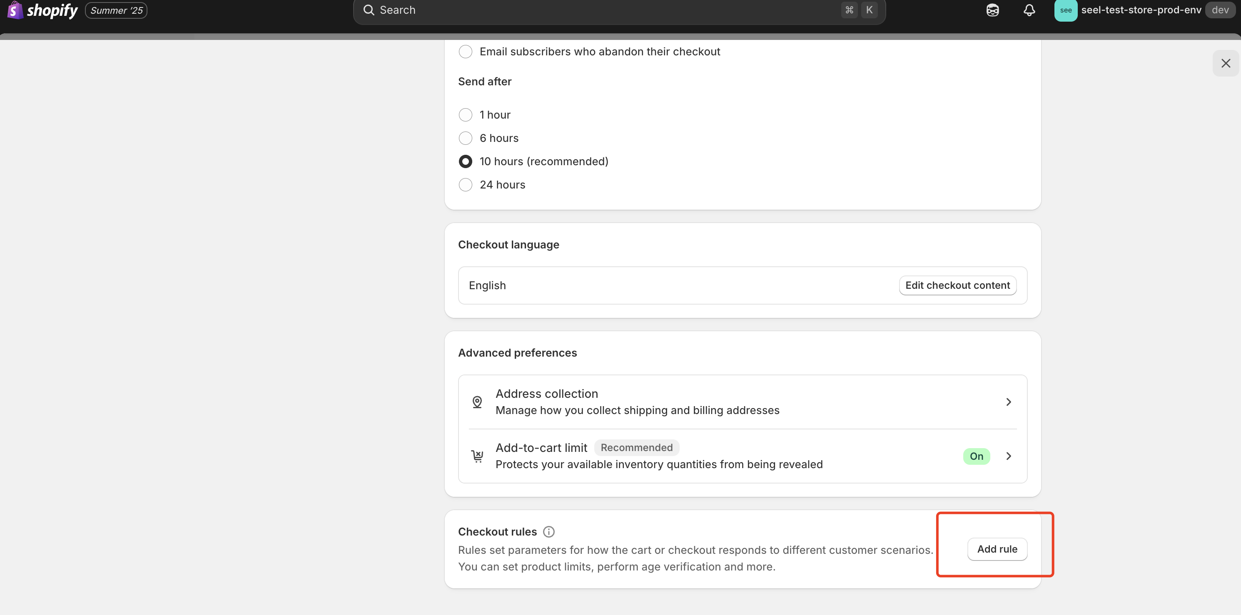Click the Summer '25 edition badge
The image size is (1241, 615).
coord(116,10)
